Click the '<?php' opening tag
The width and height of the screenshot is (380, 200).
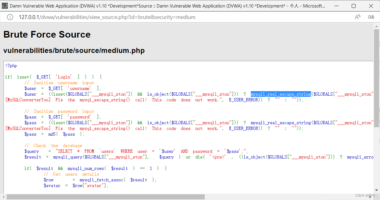(x=11, y=66)
